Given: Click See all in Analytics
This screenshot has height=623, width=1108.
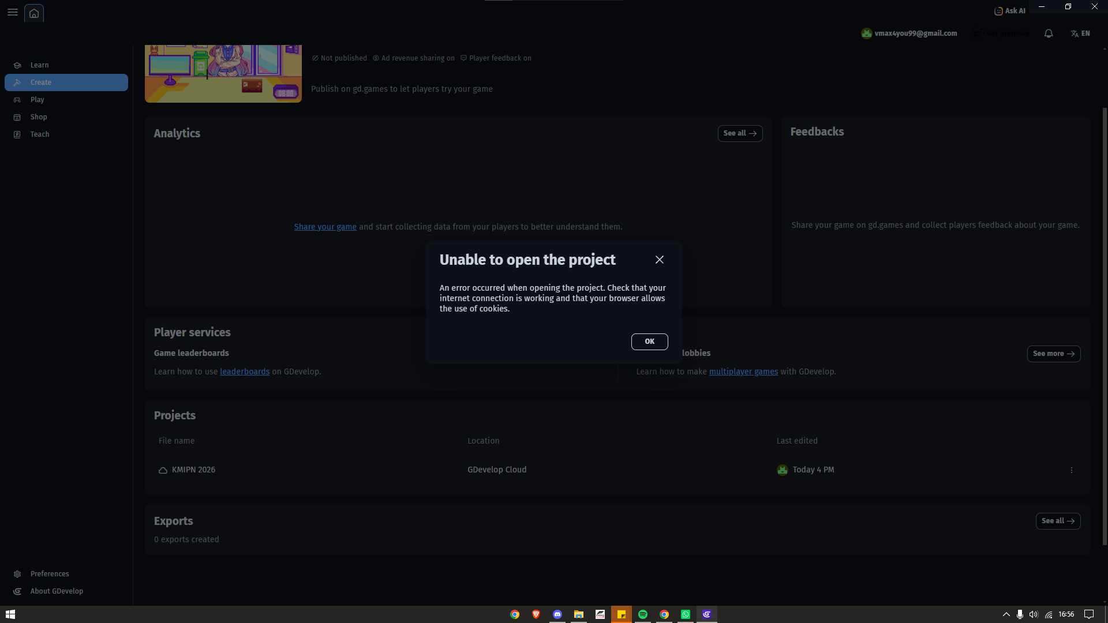Looking at the screenshot, I should coord(740,133).
